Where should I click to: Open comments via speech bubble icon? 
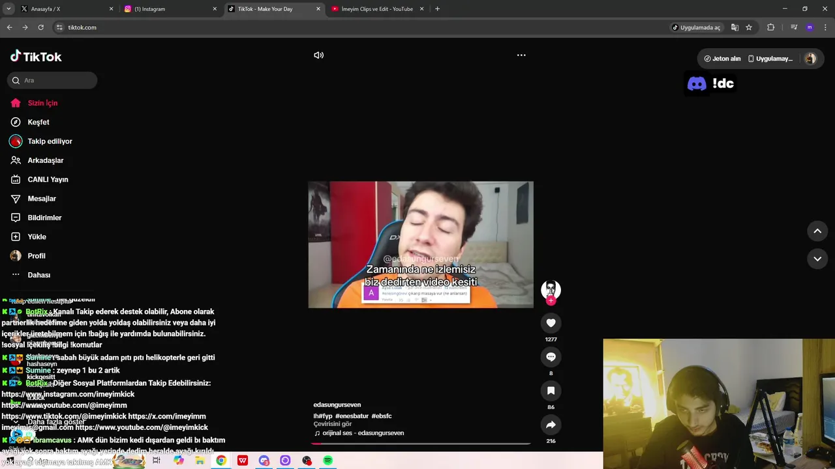click(551, 357)
